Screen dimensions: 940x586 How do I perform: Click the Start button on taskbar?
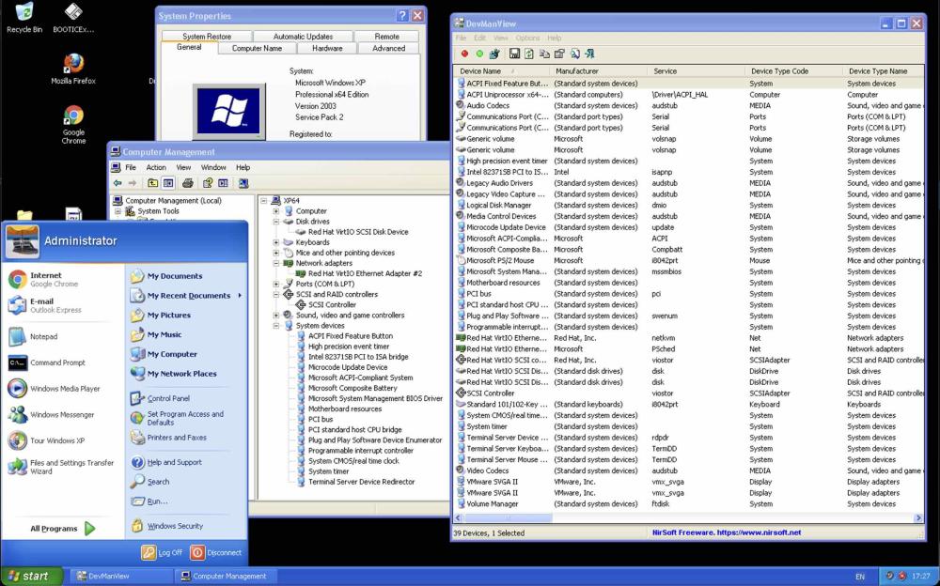pyautogui.click(x=31, y=576)
